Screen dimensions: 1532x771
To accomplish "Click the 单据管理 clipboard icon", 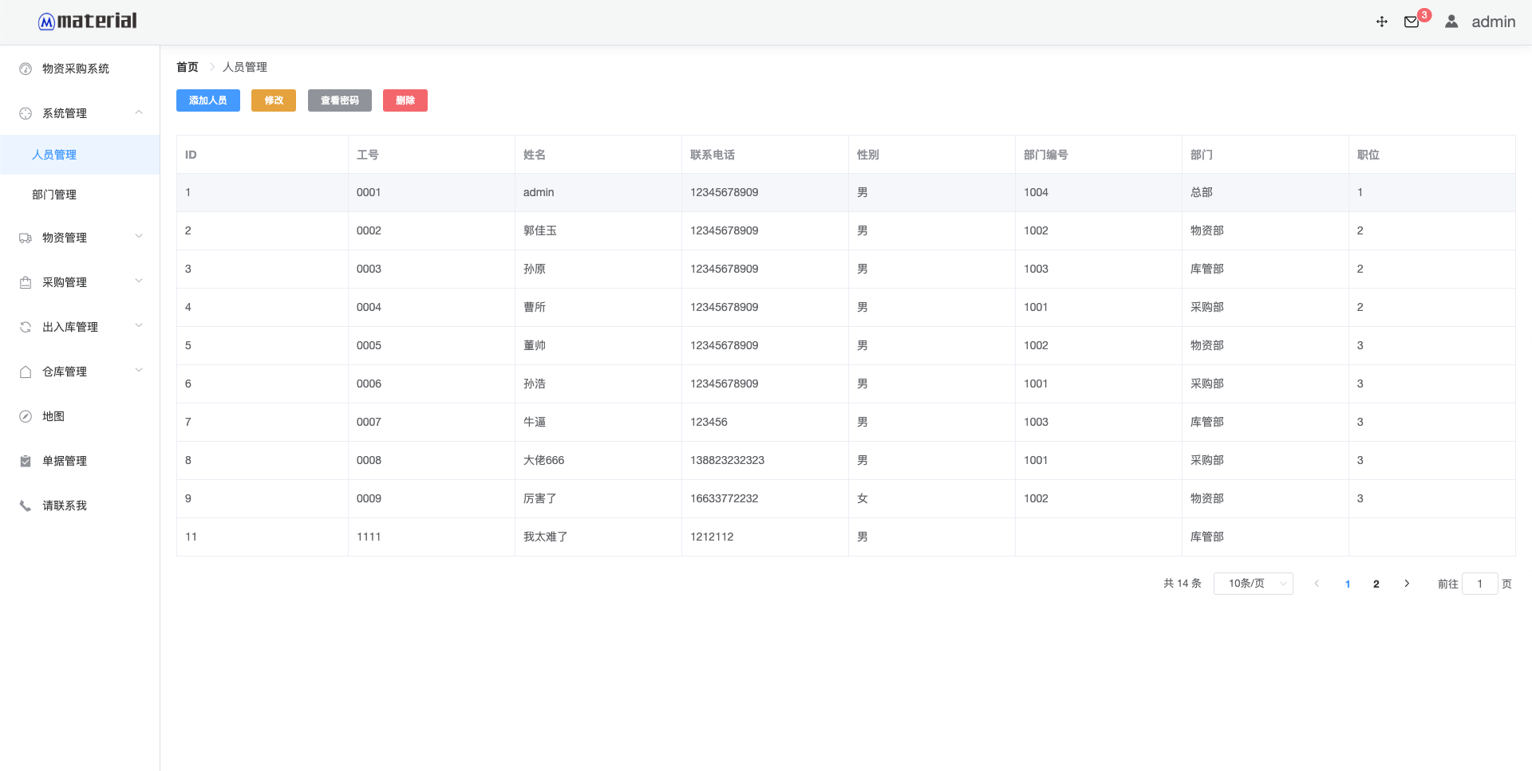I will click(x=26, y=461).
